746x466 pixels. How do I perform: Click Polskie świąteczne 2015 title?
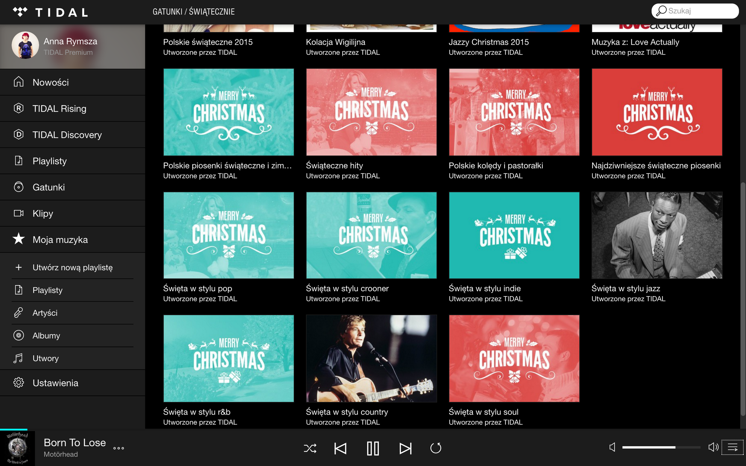pos(208,42)
